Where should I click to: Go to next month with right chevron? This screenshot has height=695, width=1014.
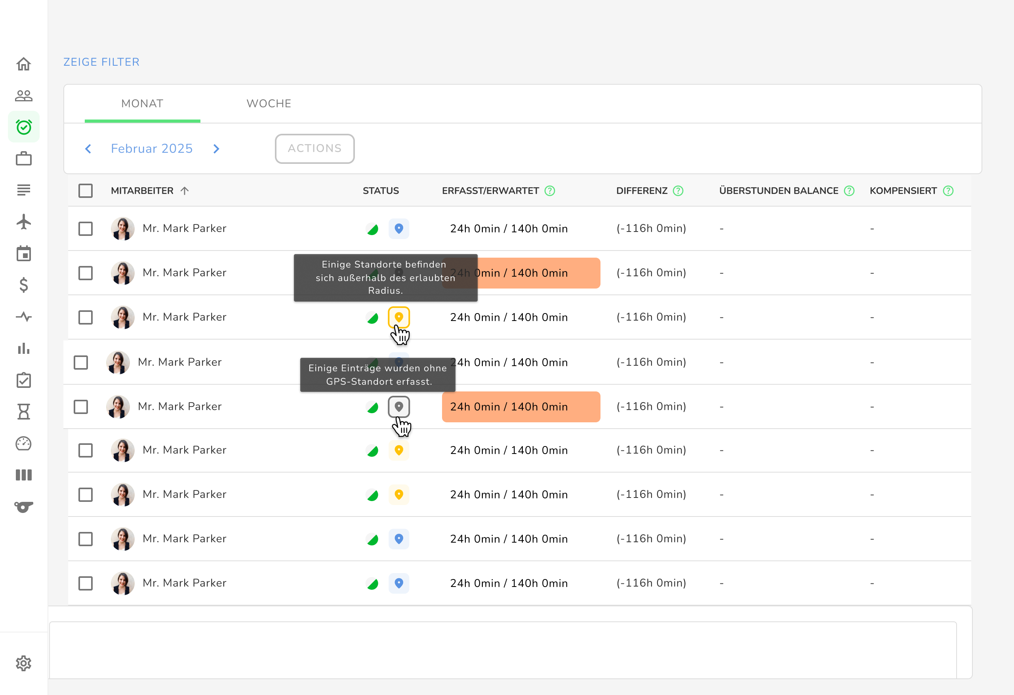216,149
